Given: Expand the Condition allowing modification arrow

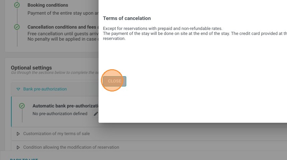Looking at the screenshot, I should click(x=18, y=147).
